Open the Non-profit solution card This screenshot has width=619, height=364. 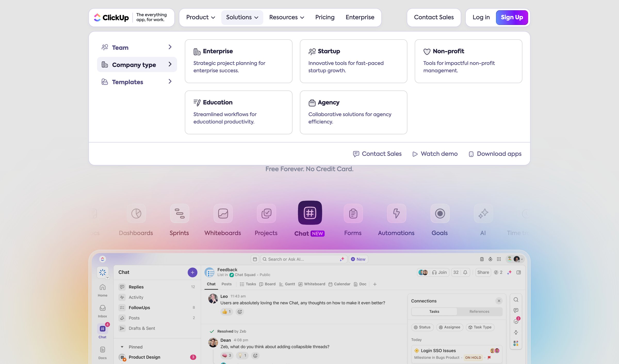468,61
